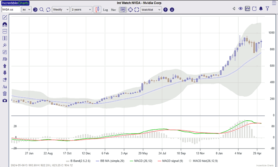278x167 pixels.
Task: Click the 27 Jun date axis label
Action: coord(29,153)
